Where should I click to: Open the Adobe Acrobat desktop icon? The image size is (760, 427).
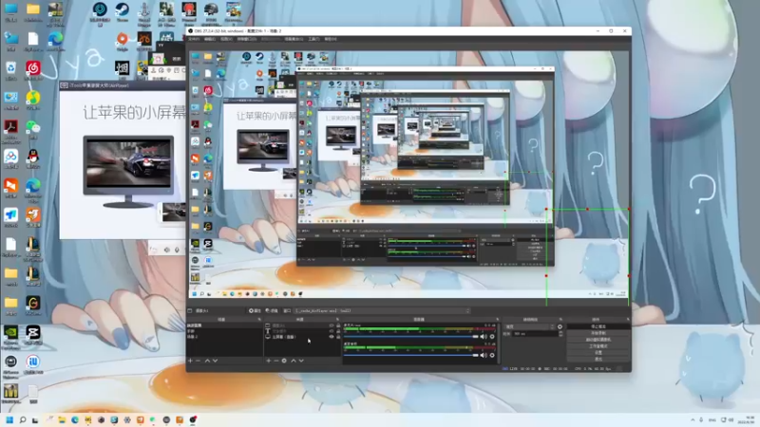[10, 130]
